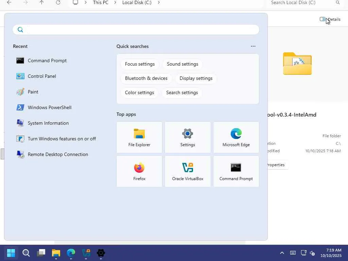The height and width of the screenshot is (261, 348).
Task: Launch Firefox from Top apps
Action: click(x=139, y=171)
